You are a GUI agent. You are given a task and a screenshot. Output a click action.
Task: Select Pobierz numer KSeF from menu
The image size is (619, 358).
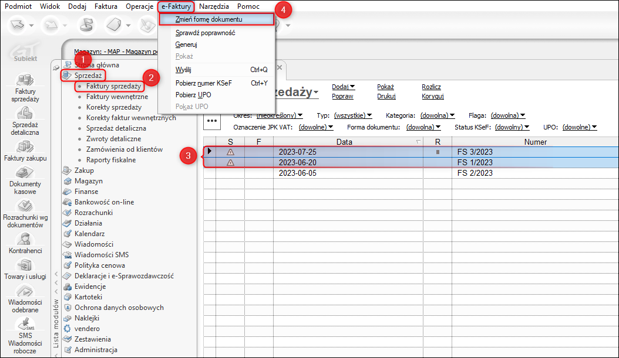tap(204, 83)
